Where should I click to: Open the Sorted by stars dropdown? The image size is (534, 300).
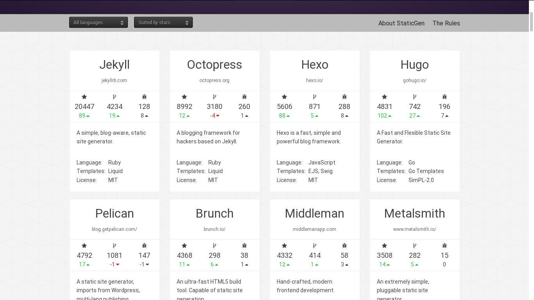[x=163, y=23]
